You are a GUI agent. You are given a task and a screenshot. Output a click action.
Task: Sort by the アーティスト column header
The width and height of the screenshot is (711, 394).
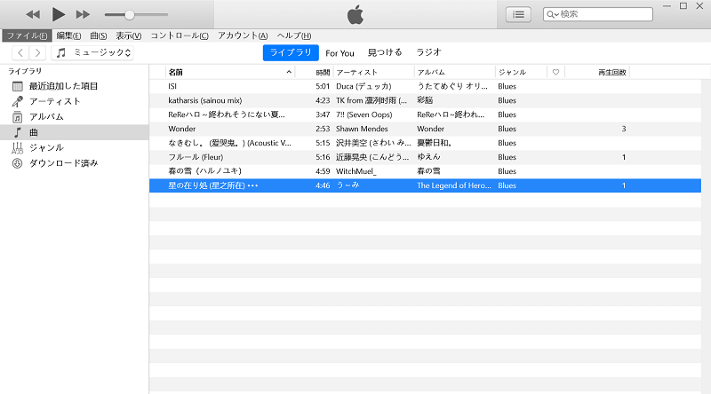pos(373,72)
